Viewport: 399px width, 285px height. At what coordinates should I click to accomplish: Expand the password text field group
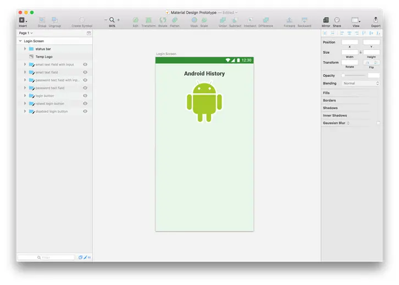click(x=25, y=88)
